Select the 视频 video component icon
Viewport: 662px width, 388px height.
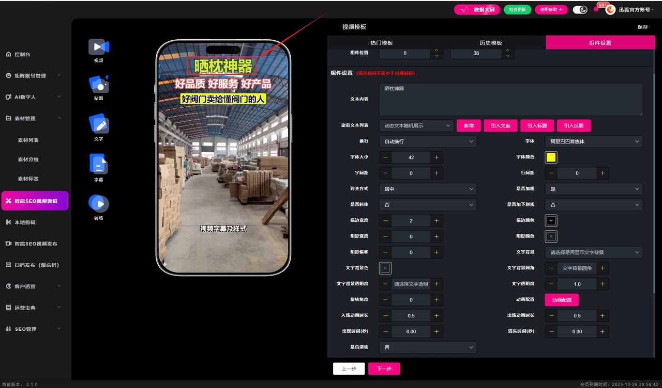[x=98, y=47]
